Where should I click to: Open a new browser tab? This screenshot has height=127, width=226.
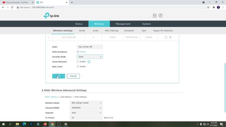click(x=72, y=2)
